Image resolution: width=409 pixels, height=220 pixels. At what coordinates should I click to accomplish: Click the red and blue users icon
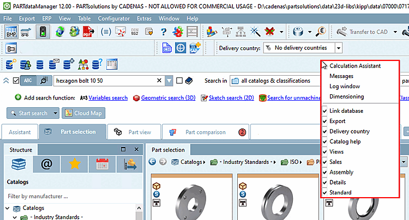178,32
